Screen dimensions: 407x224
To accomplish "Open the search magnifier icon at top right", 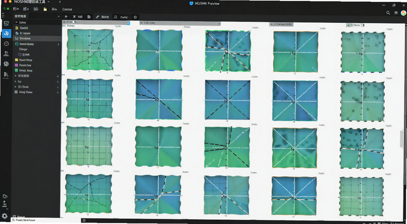I will pos(388,13).
